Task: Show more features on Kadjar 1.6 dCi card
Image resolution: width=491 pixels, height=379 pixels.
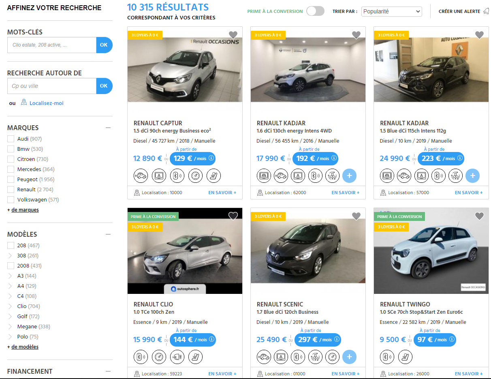Action: 349,176
